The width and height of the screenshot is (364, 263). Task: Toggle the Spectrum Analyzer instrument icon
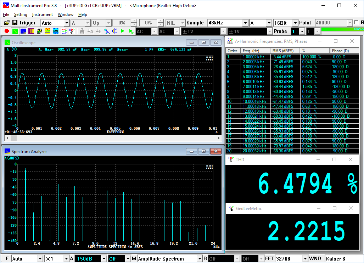(x=23, y=31)
